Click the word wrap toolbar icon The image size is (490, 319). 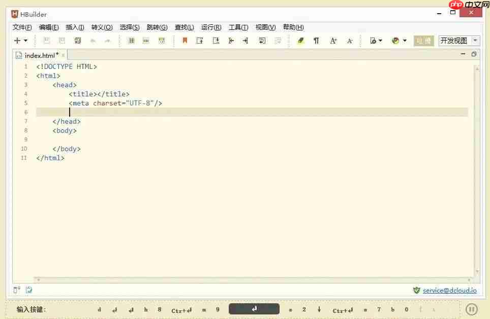[262, 41]
